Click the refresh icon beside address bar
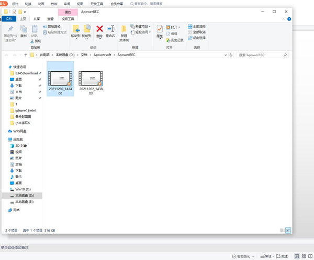The height and width of the screenshot is (260, 314). (231, 55)
